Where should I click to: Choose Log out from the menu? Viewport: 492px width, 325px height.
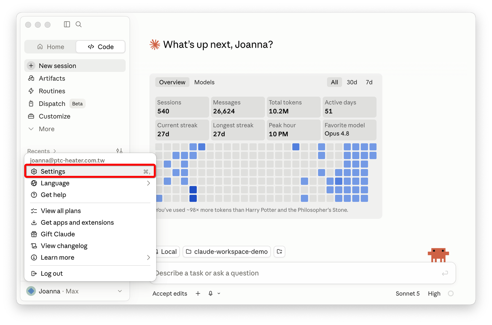[x=90, y=273]
